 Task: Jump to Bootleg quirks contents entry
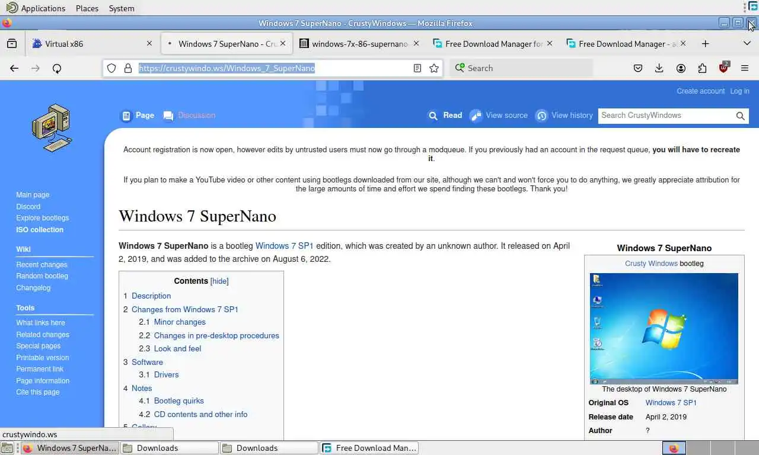[x=179, y=401]
